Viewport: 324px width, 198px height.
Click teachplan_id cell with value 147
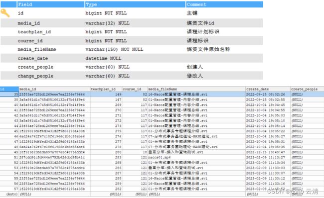coord(106,99)
